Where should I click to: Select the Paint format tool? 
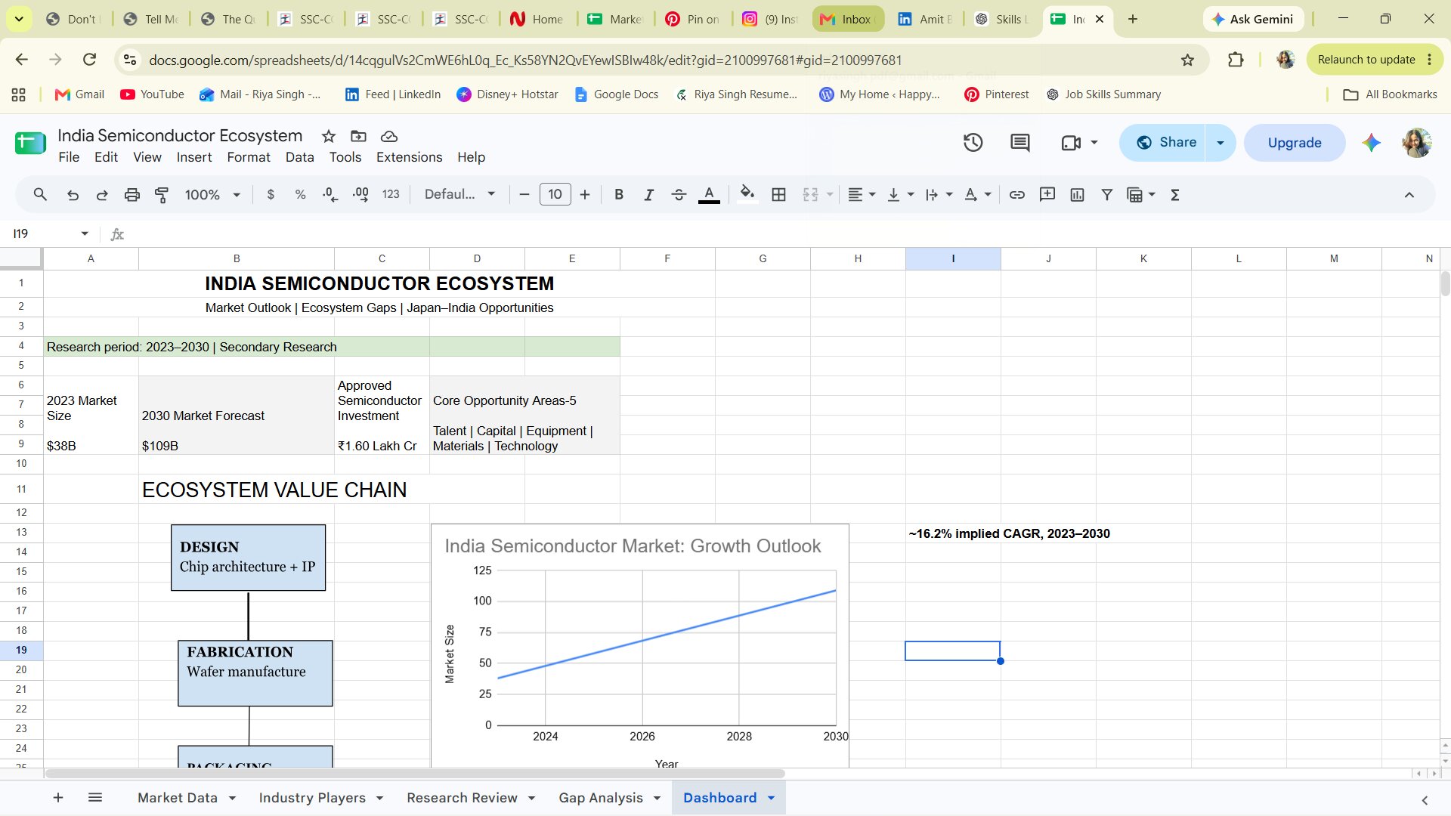tap(162, 195)
